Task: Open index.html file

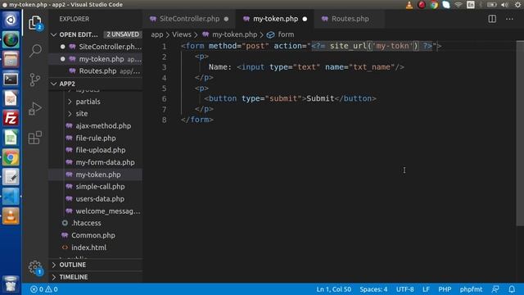Action: pyautogui.click(x=88, y=247)
